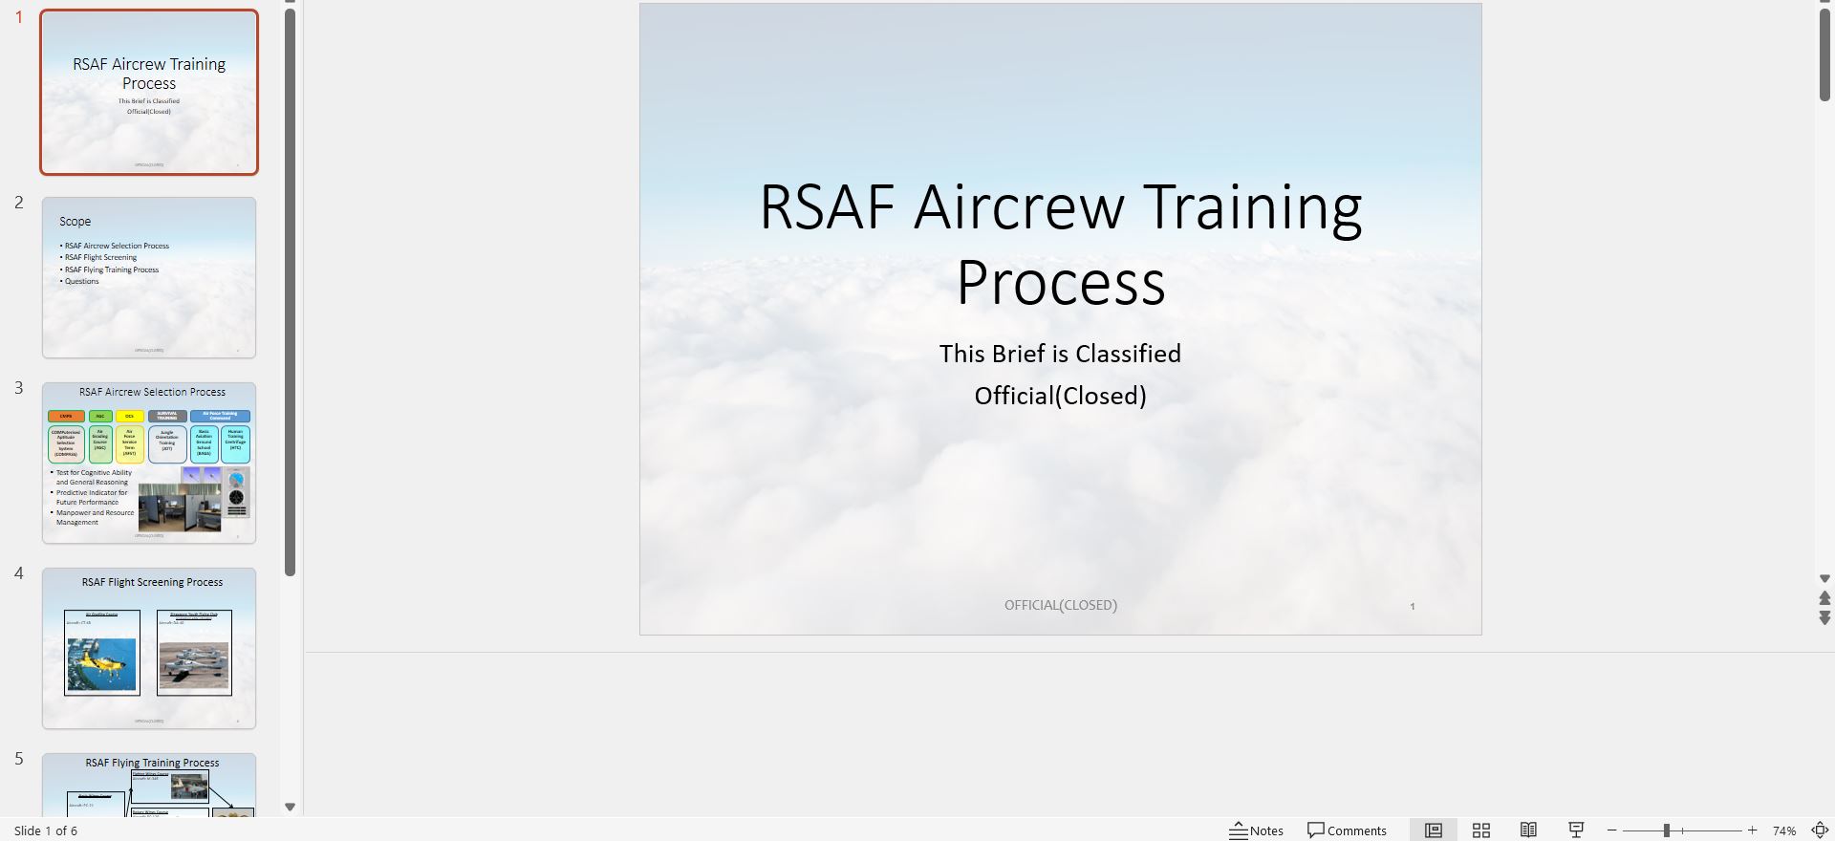Click the slide title RSAF Aircrew Training Process
Viewport: 1835px width, 841px height.
1061,245
